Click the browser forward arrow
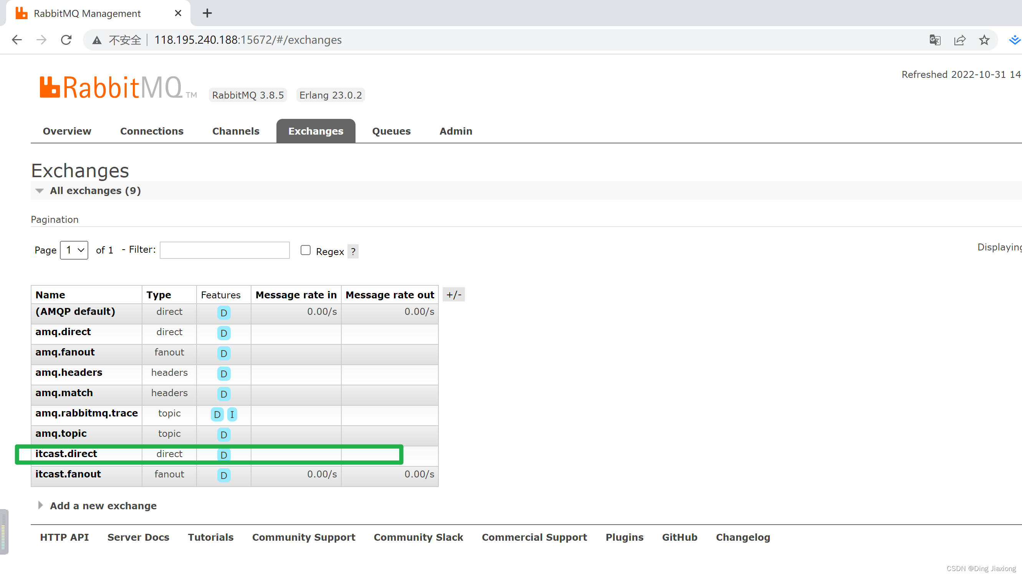Viewport: 1022px width, 576px height. click(41, 39)
